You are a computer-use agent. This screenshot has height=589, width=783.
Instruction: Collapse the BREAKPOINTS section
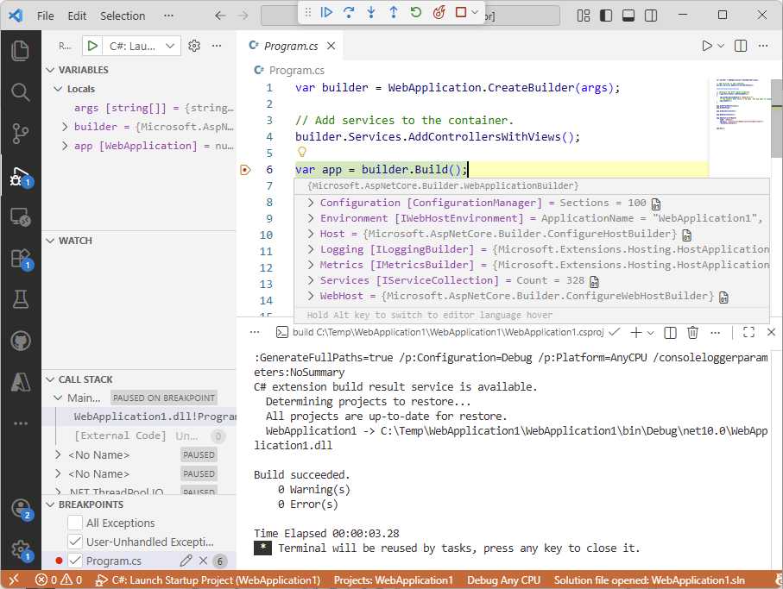(x=50, y=504)
